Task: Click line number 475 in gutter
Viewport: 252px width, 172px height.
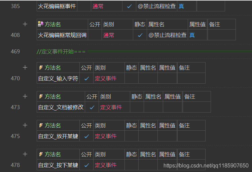Action: [x=15, y=136]
